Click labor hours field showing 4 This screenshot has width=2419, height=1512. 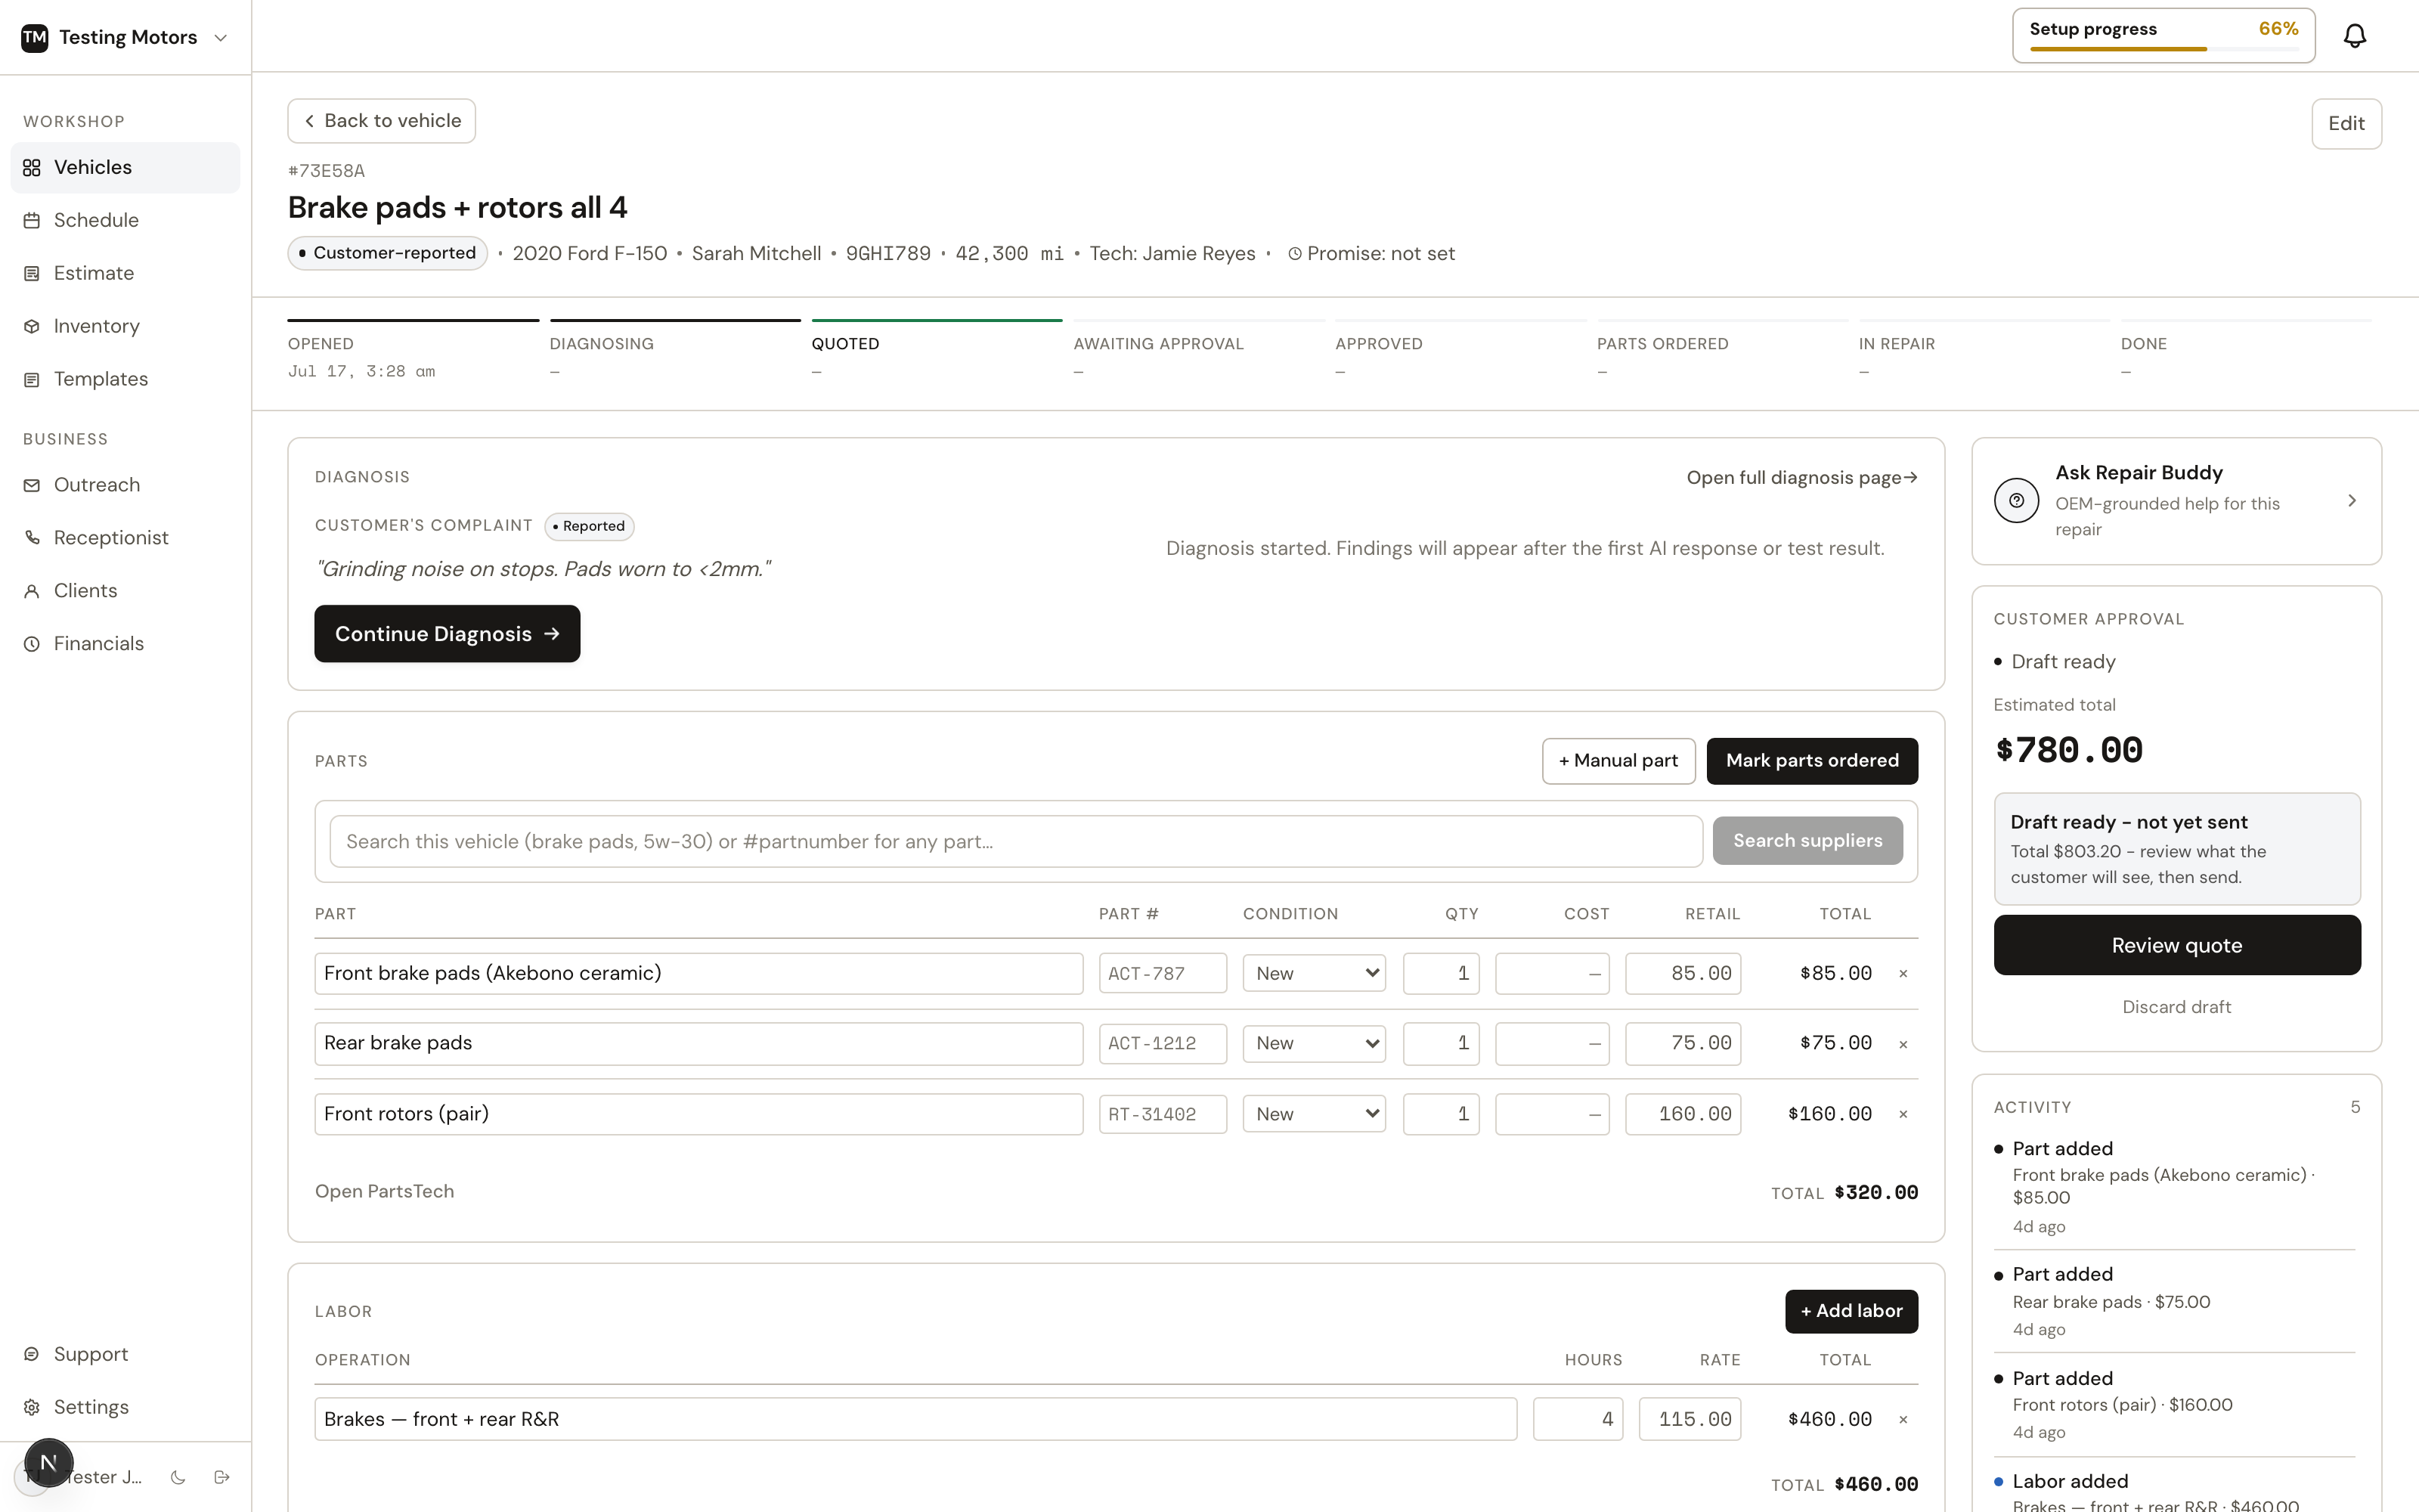point(1578,1420)
